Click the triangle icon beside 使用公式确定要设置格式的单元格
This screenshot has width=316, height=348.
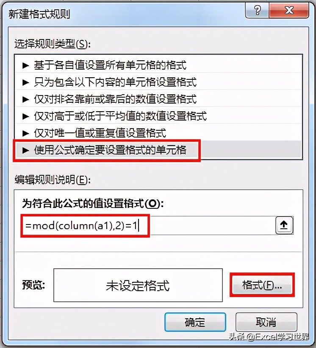coord(26,150)
